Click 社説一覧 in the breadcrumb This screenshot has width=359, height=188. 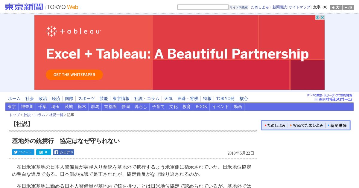[x=56, y=115]
